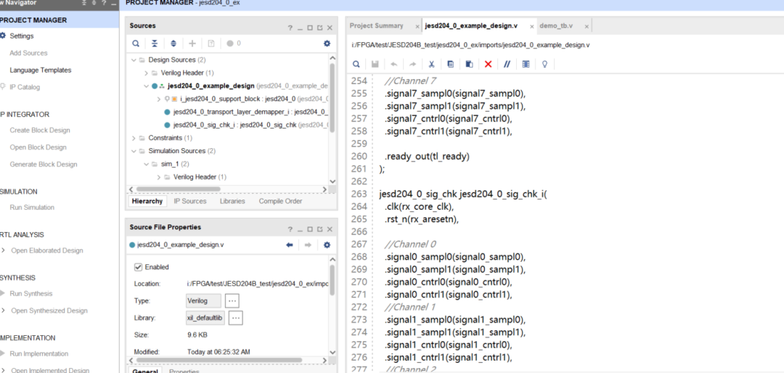Show help for Source File Properties panel
This screenshot has height=373, width=784.
point(290,229)
